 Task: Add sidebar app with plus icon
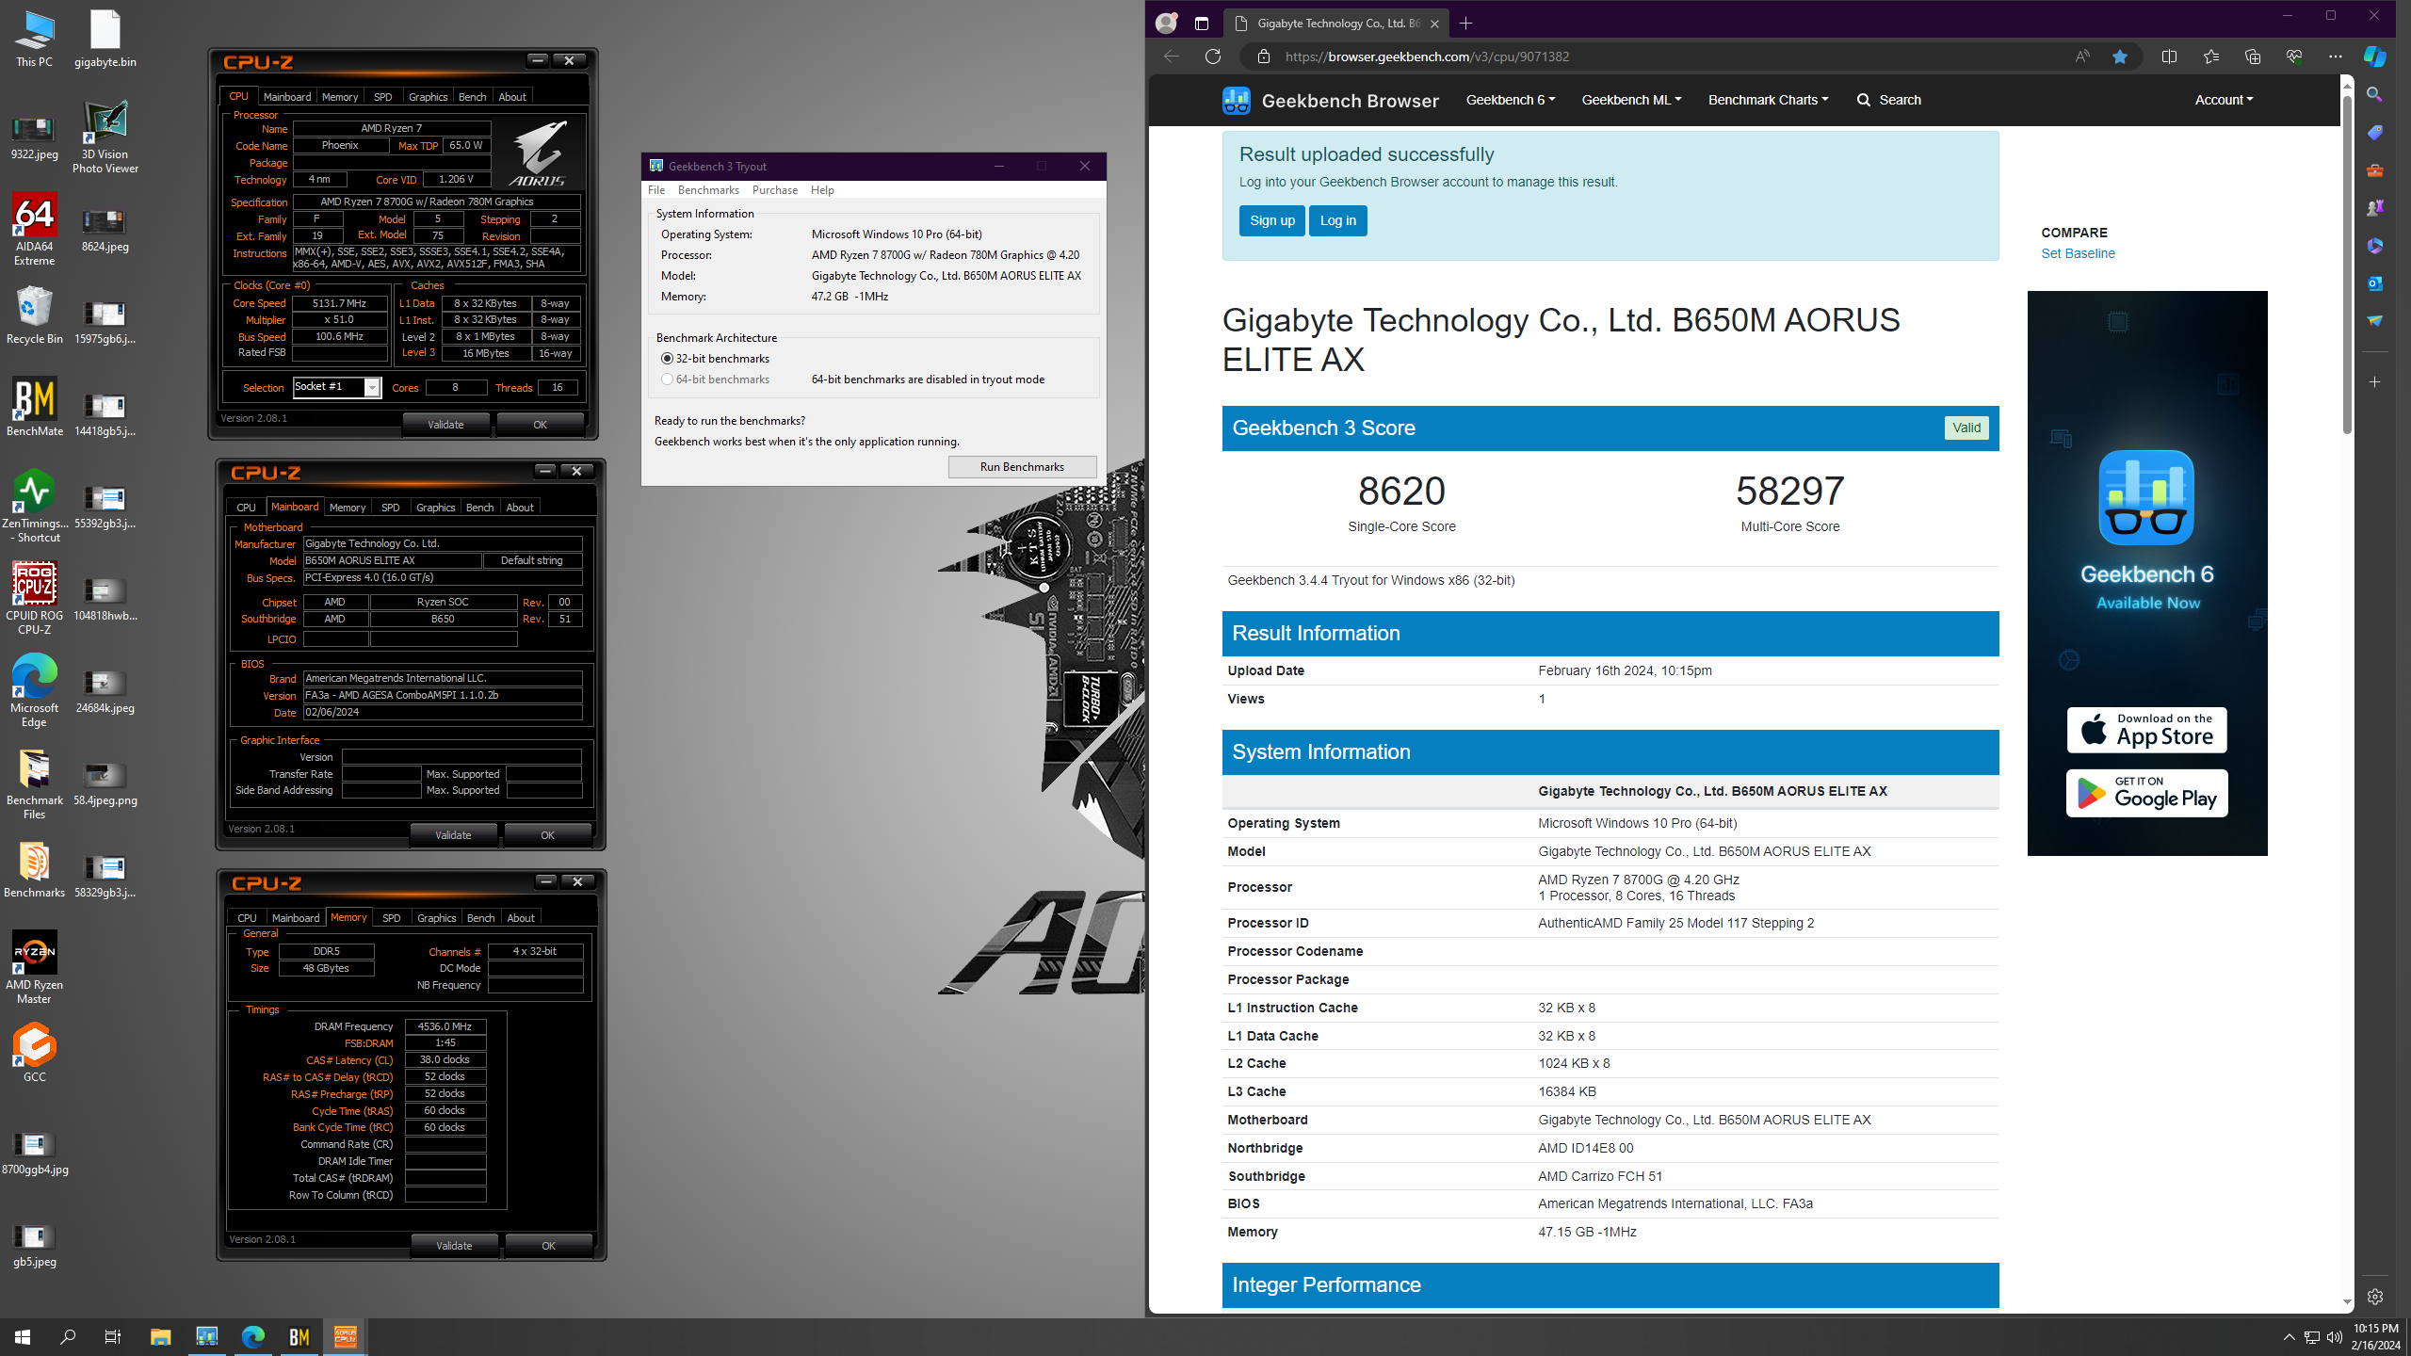[x=2374, y=382]
